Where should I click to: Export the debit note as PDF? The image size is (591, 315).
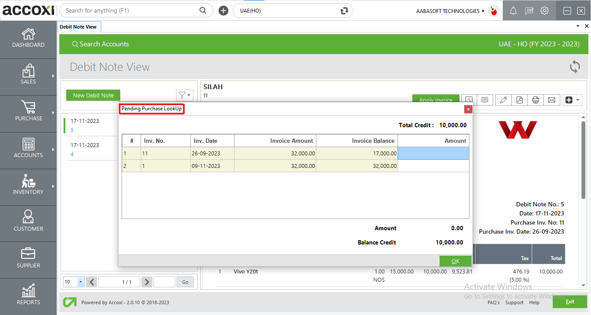519,100
